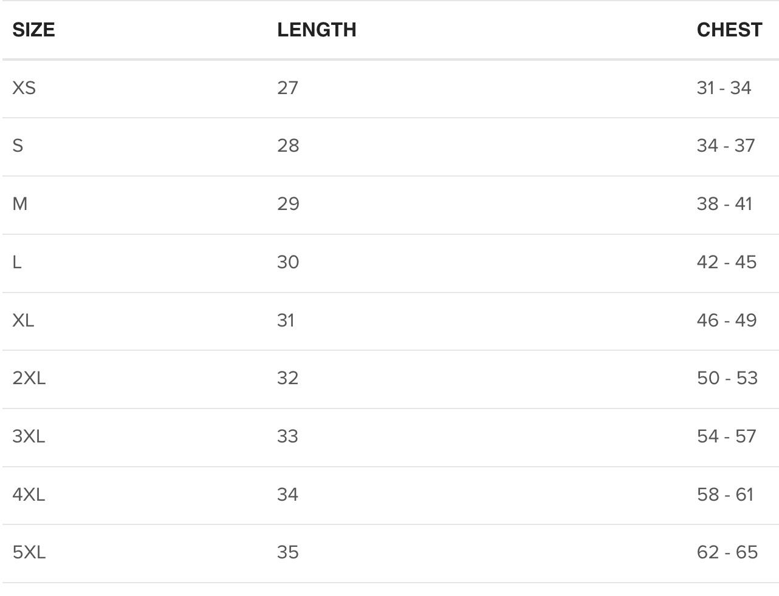
Task: Click chest range 46 - 49
Action: point(727,320)
